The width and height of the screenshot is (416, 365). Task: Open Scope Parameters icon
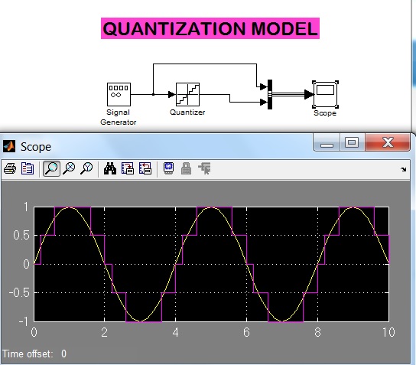[28, 168]
